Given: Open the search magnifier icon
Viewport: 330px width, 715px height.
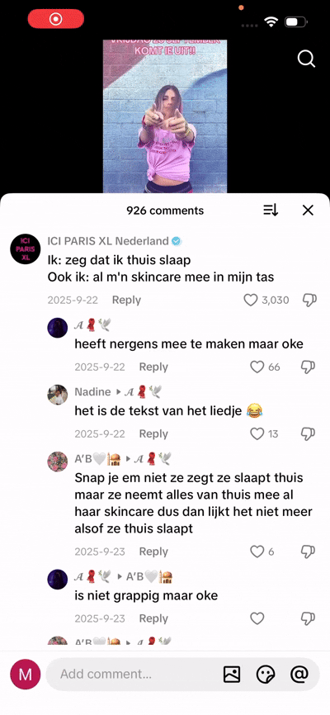Looking at the screenshot, I should [x=306, y=59].
